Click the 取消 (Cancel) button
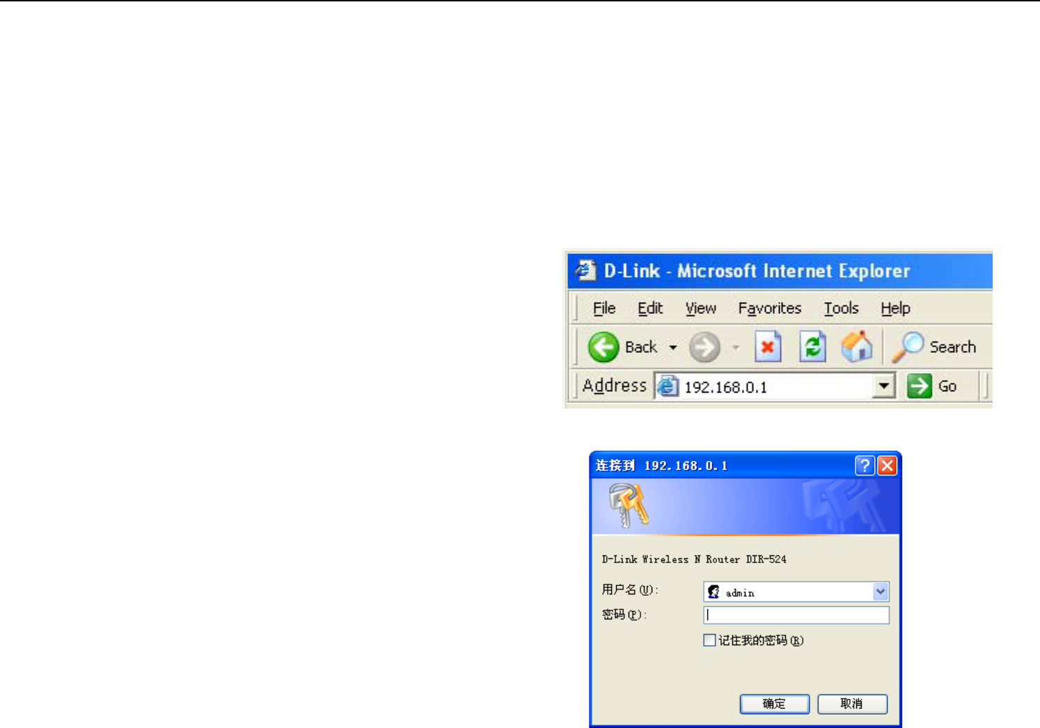The height and width of the screenshot is (728, 1040). pyautogui.click(x=852, y=704)
